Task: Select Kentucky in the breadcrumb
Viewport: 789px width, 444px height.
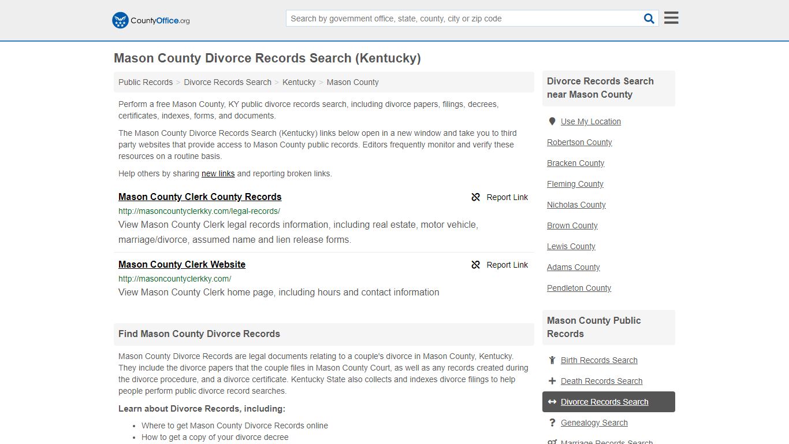Action: click(x=299, y=82)
